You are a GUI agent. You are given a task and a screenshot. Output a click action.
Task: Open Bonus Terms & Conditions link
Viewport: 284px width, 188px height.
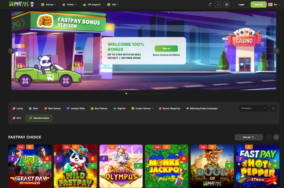coord(166,55)
